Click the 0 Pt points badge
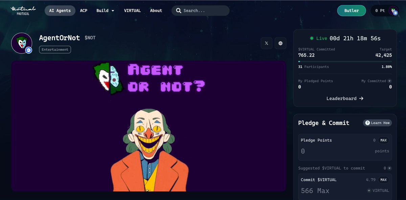 pos(380,10)
